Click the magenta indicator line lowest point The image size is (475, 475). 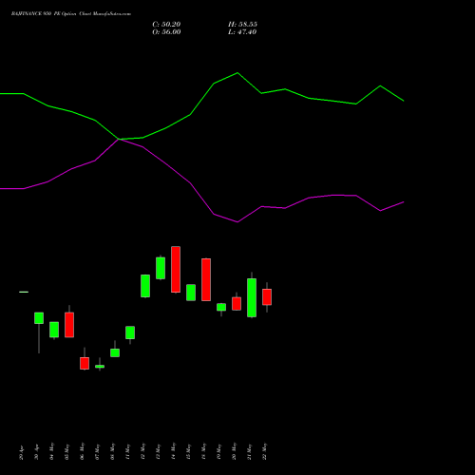tap(237, 221)
